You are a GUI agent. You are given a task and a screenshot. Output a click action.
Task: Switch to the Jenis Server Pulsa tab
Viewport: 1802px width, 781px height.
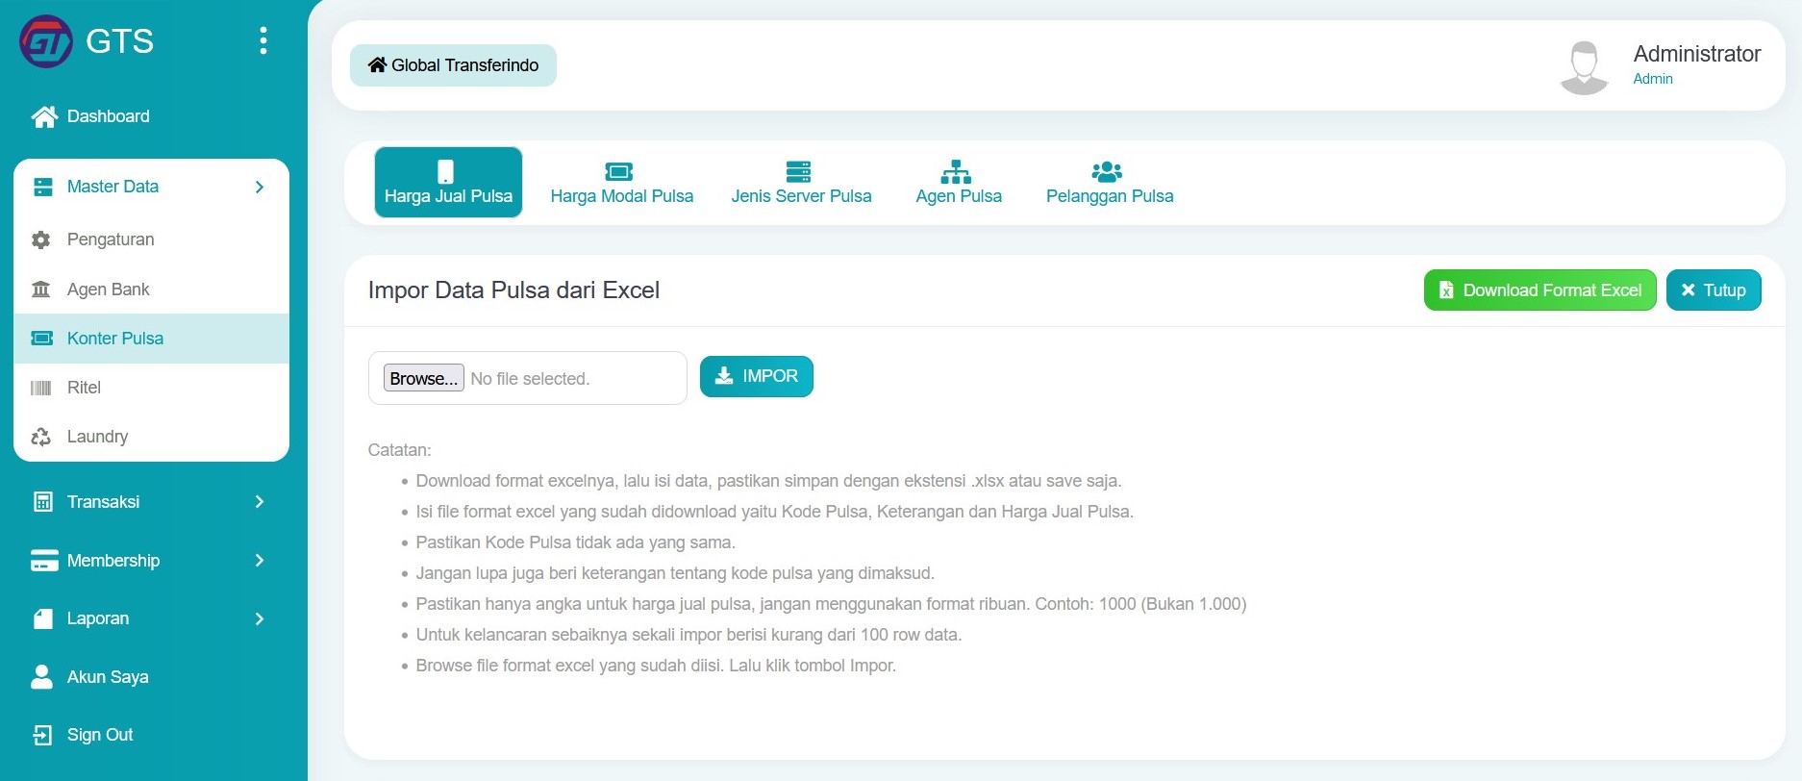coord(801,182)
